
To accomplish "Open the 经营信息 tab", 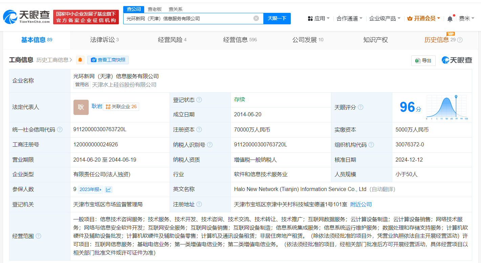I will (x=240, y=40).
